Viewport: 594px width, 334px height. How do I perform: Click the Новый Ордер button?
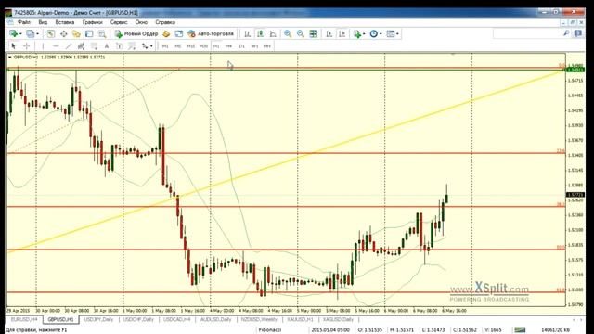[x=136, y=33]
